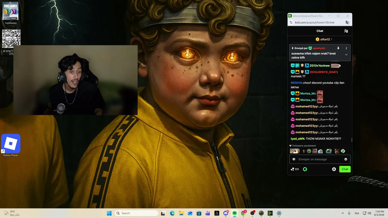Image resolution: width=388 pixels, height=218 pixels.
Task: Open Google Chrome from taskbar
Action: pyautogui.click(x=243, y=213)
